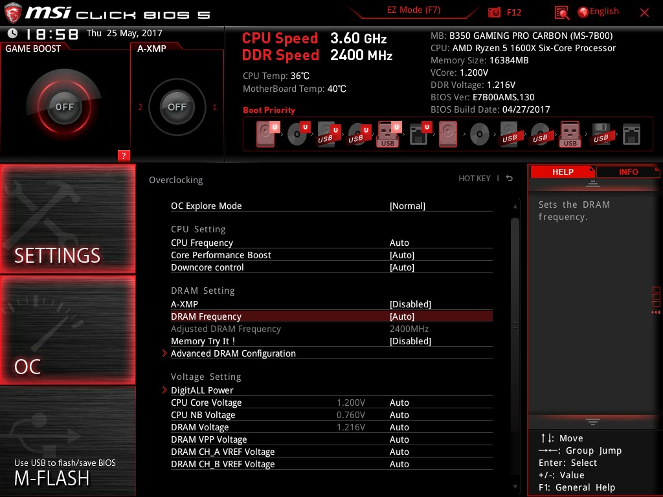
Task: Select the UEFI USB key boot icon
Action: tap(389, 135)
